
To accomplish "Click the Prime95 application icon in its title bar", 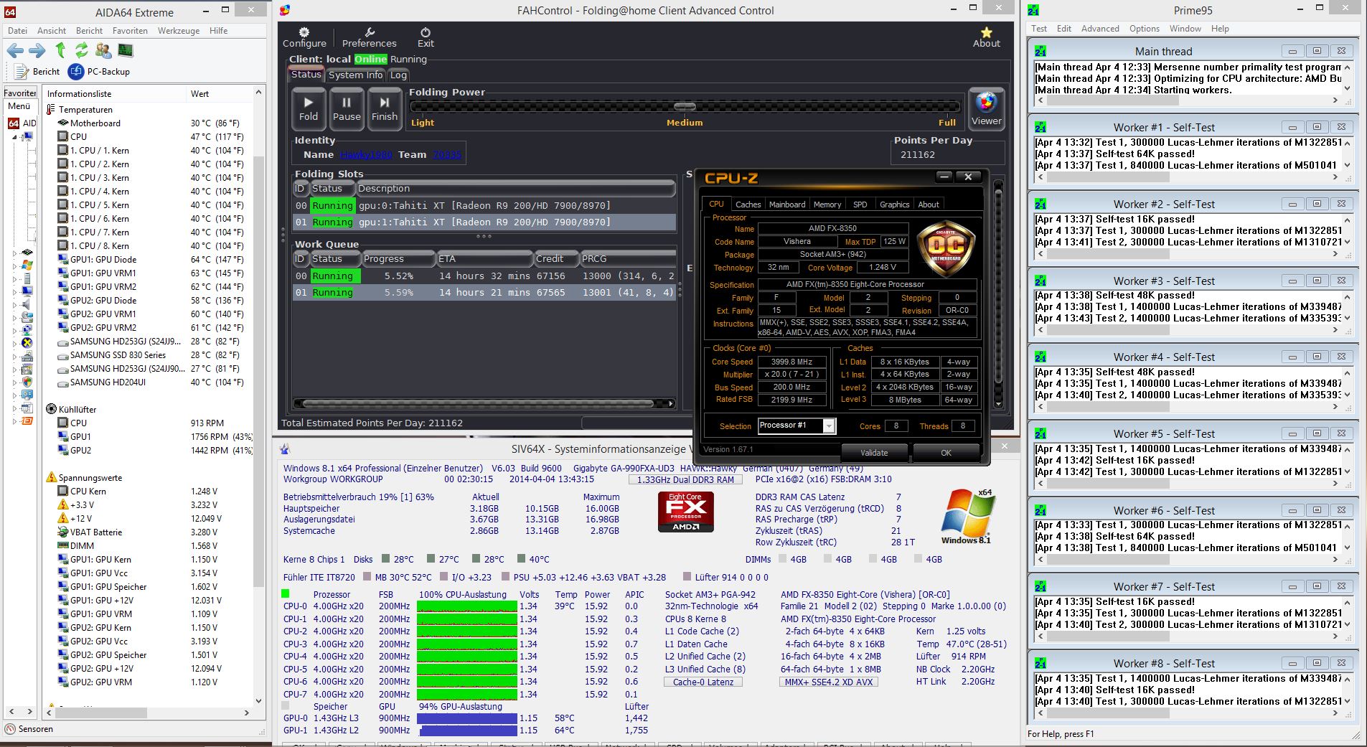I will [x=1034, y=10].
